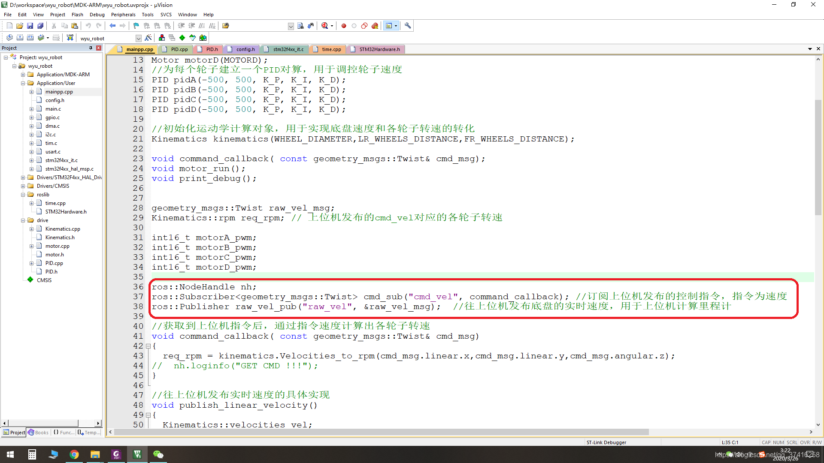824x463 pixels.
Task: Click the Save file toolbar icon
Action: (30, 26)
